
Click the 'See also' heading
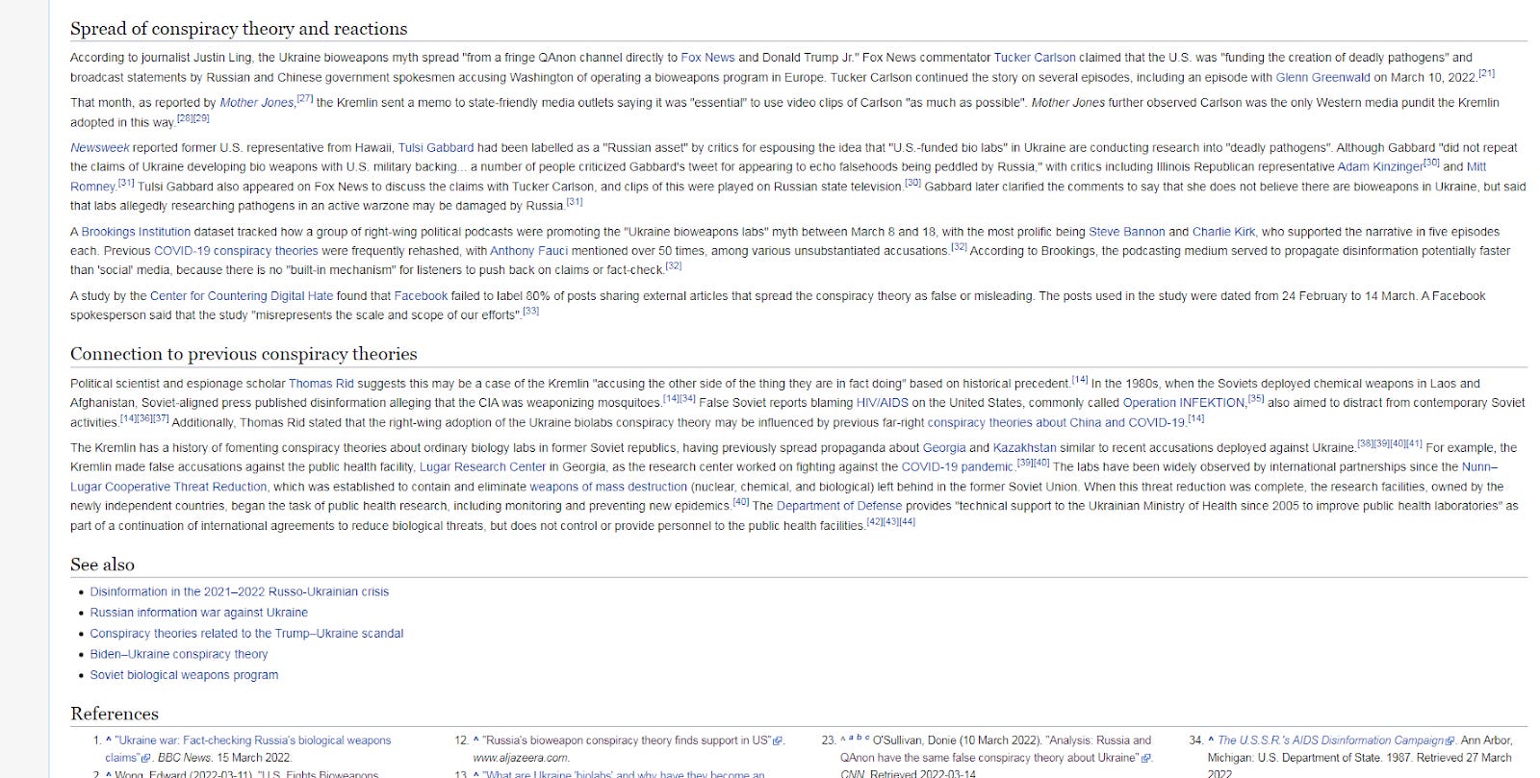click(x=102, y=565)
